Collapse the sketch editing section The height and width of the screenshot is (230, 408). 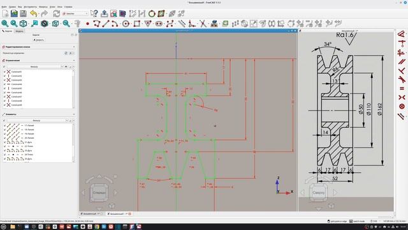click(74, 47)
